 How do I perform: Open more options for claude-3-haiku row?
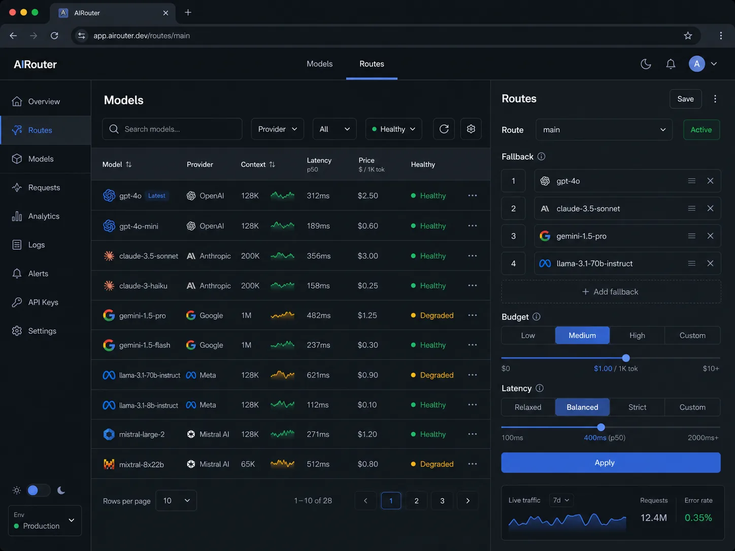click(473, 286)
